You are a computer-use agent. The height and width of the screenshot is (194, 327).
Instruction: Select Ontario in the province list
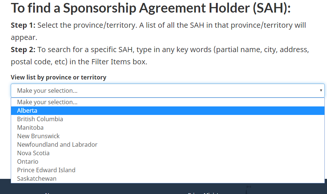[28, 161]
